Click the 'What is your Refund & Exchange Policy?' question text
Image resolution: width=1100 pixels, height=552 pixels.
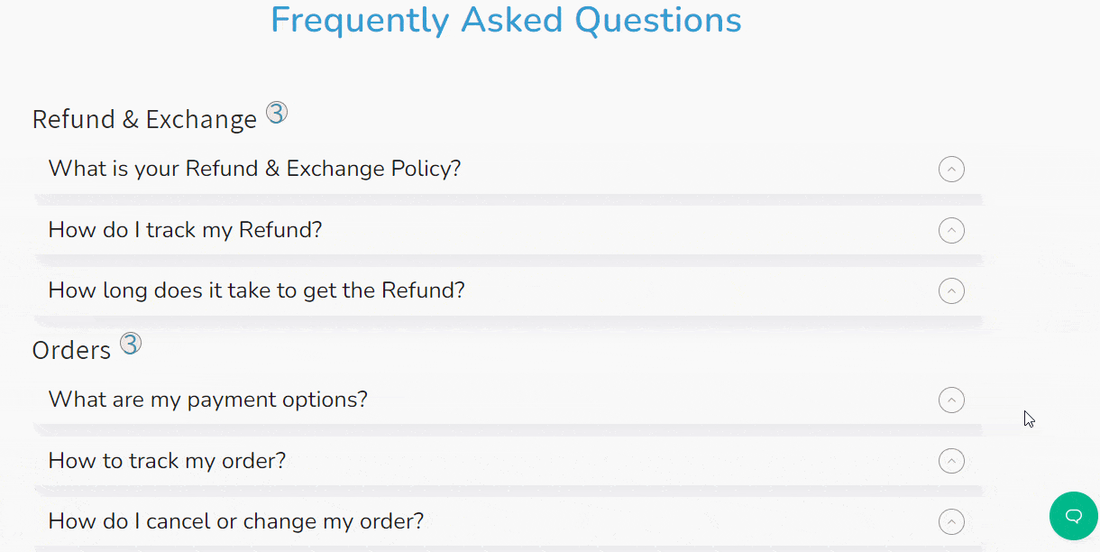coord(254,169)
